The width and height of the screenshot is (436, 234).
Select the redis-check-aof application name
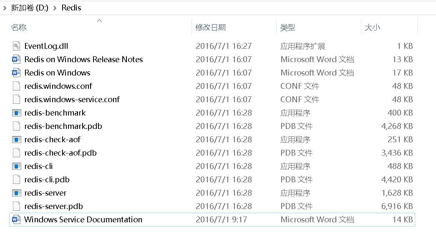point(52,139)
